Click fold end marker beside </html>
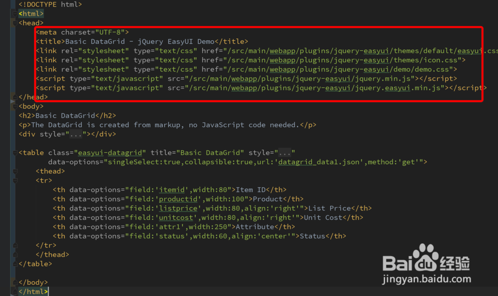Image resolution: width=498 pixels, height=296 pixels. point(14,292)
